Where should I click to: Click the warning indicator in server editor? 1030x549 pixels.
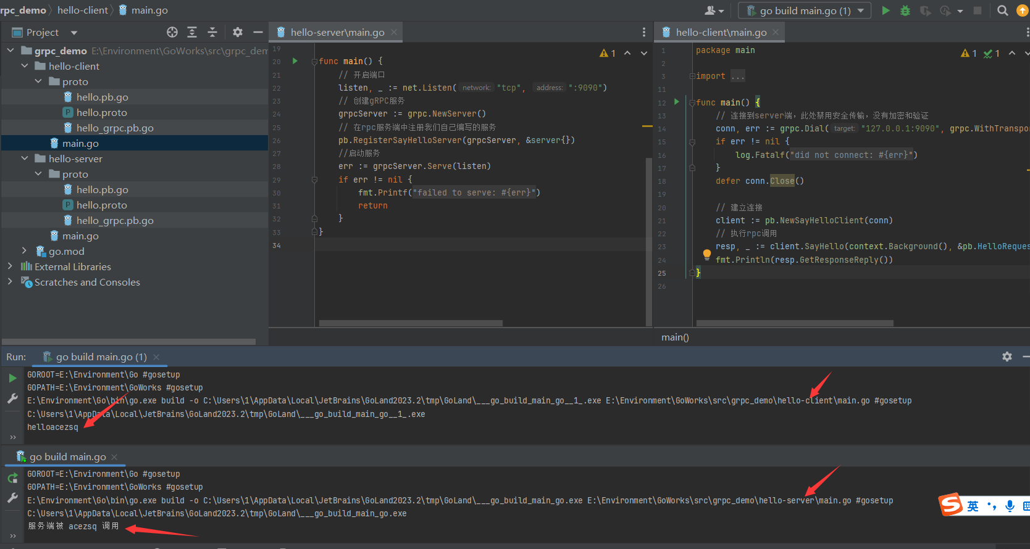608,54
